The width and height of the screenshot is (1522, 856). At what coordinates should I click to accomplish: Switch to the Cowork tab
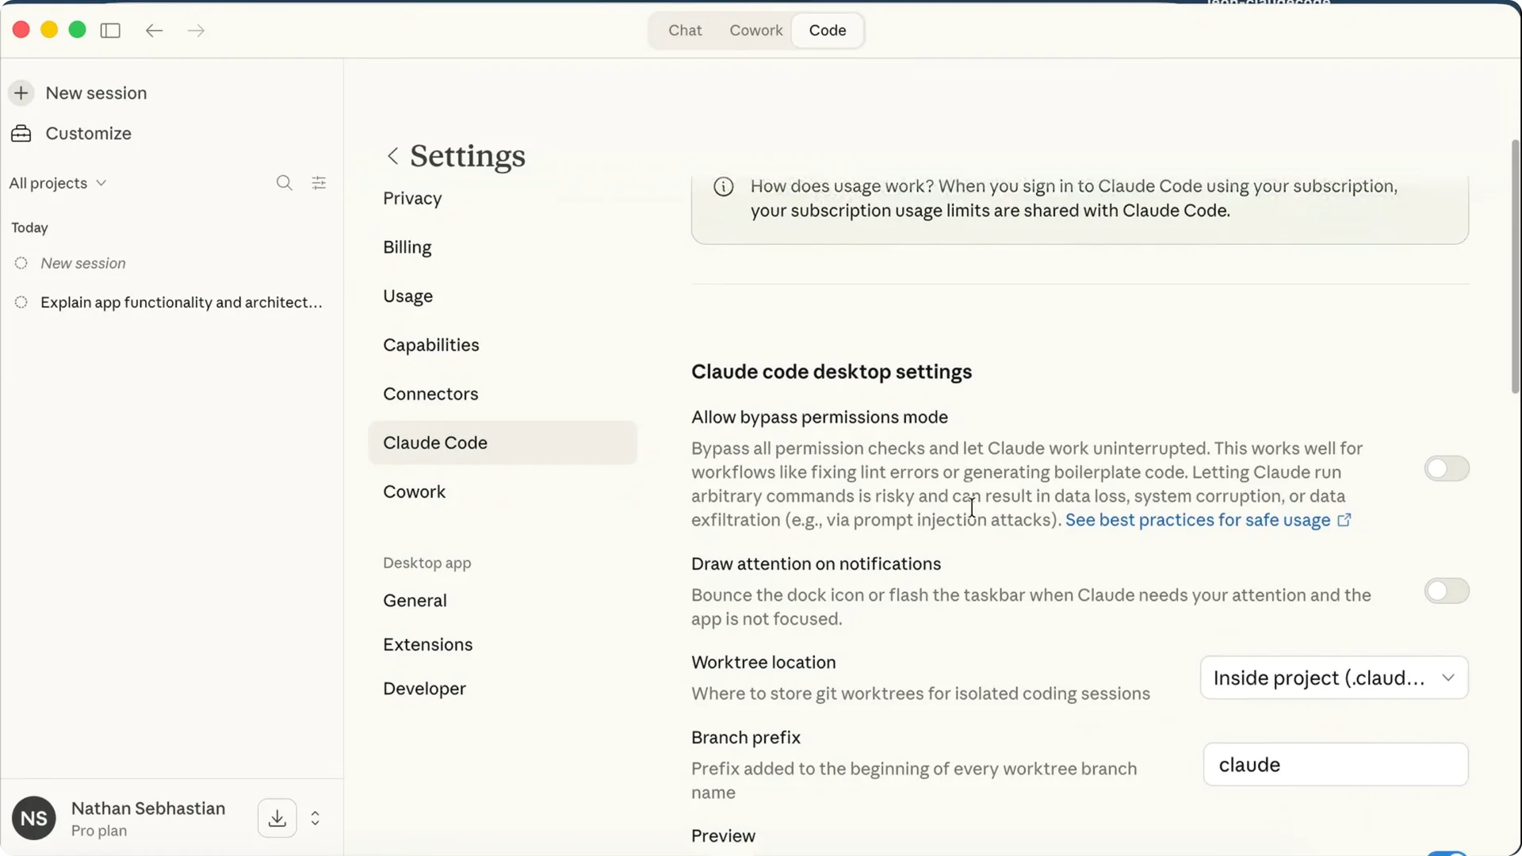755,30
